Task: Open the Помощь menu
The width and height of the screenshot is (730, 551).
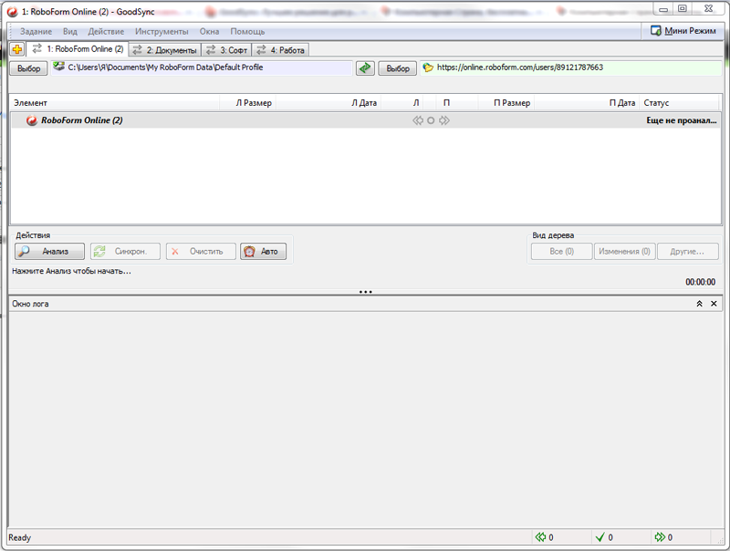Action: tap(247, 32)
